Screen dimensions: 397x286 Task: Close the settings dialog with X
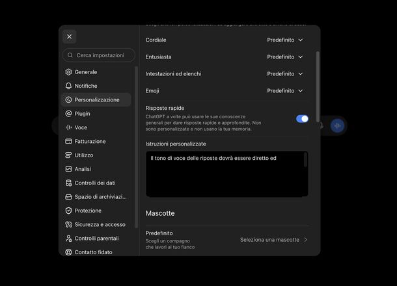[x=70, y=36]
